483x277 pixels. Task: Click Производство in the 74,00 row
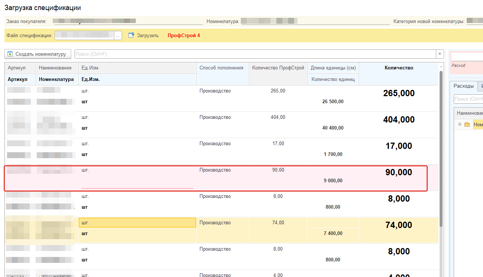[215, 223]
